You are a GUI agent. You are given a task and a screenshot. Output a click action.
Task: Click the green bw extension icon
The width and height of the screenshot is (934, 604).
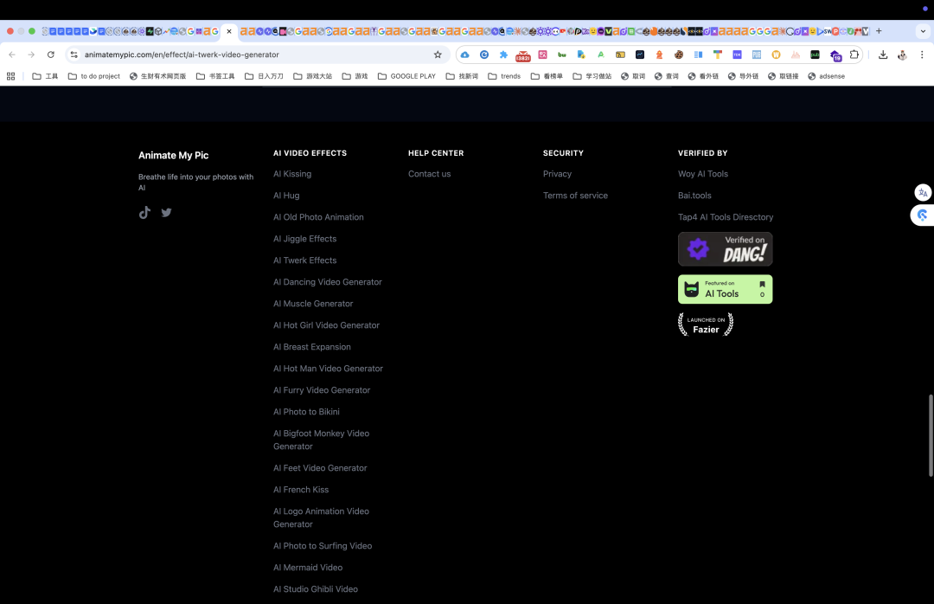(562, 55)
